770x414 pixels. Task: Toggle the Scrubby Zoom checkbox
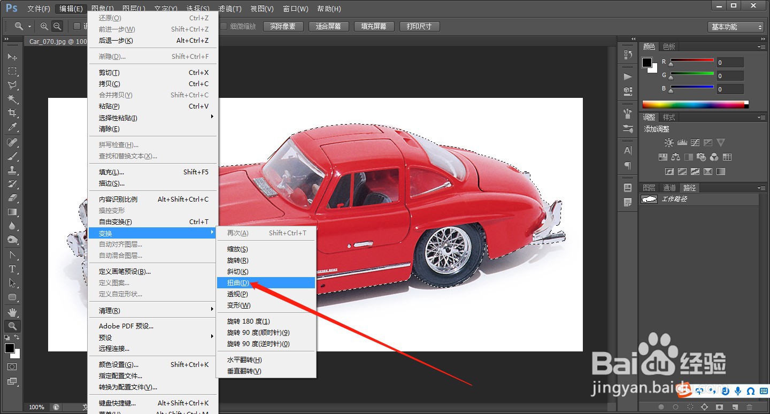pyautogui.click(x=224, y=26)
